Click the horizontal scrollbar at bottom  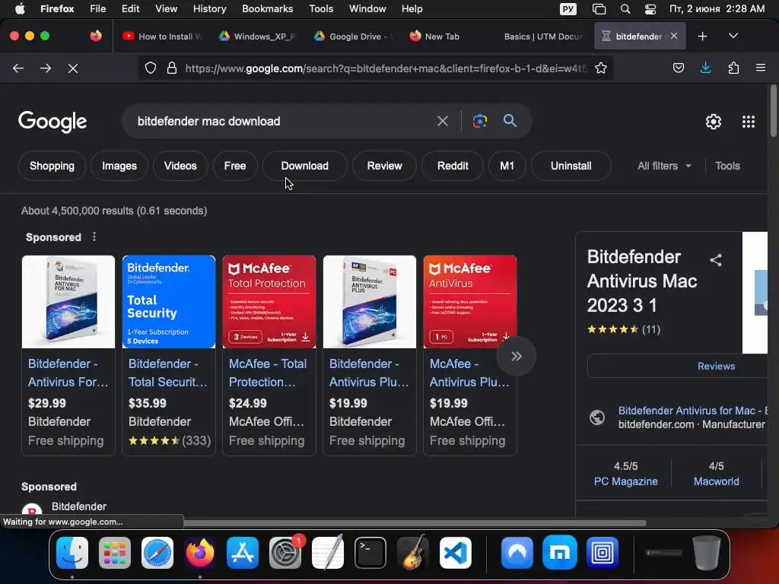coord(415,523)
